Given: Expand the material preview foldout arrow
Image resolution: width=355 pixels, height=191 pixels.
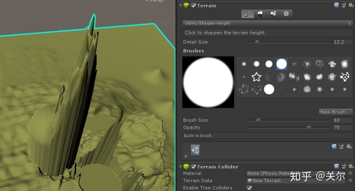Looking at the screenshot, I should 186,156.
